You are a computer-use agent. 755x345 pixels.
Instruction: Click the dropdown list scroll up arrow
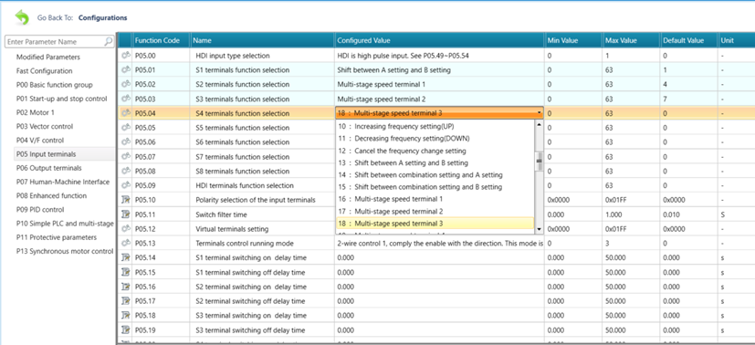pyautogui.click(x=540, y=125)
